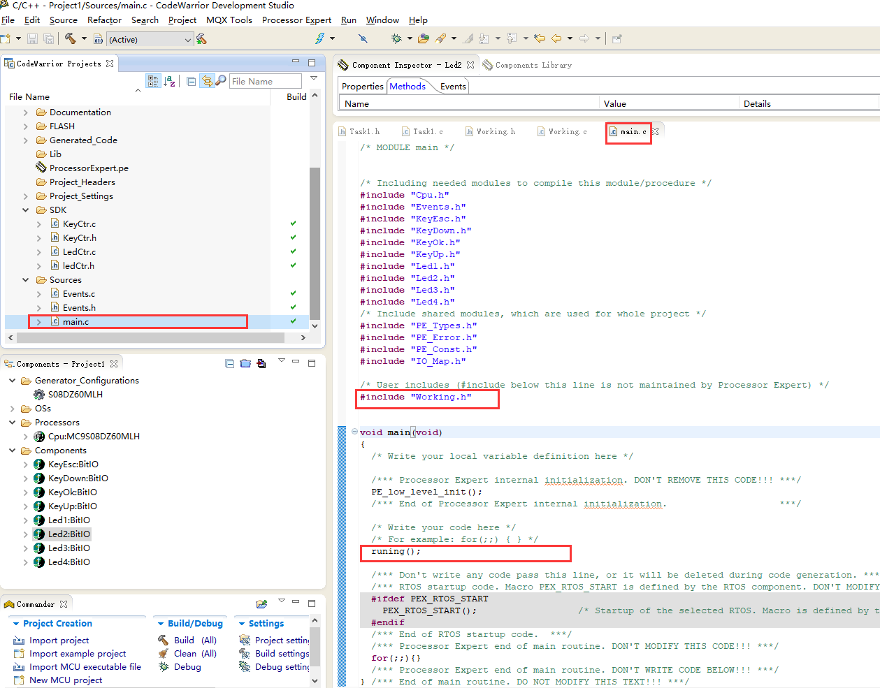The width and height of the screenshot is (880, 688).
Task: Expand the Documentation folder
Action: coord(26,112)
